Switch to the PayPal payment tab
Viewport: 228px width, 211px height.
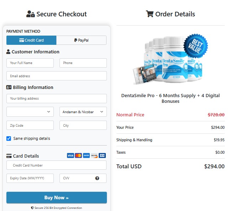(x=81, y=40)
